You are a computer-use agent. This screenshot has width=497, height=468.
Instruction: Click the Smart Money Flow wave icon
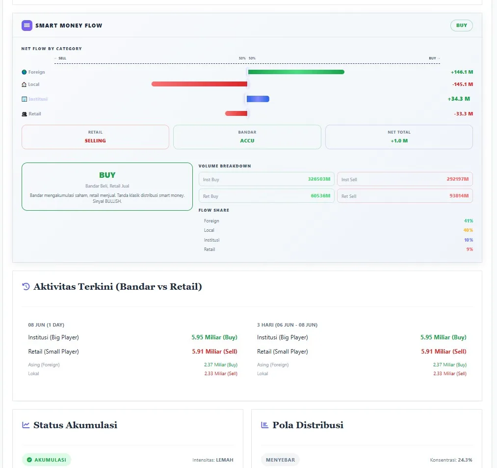(27, 26)
